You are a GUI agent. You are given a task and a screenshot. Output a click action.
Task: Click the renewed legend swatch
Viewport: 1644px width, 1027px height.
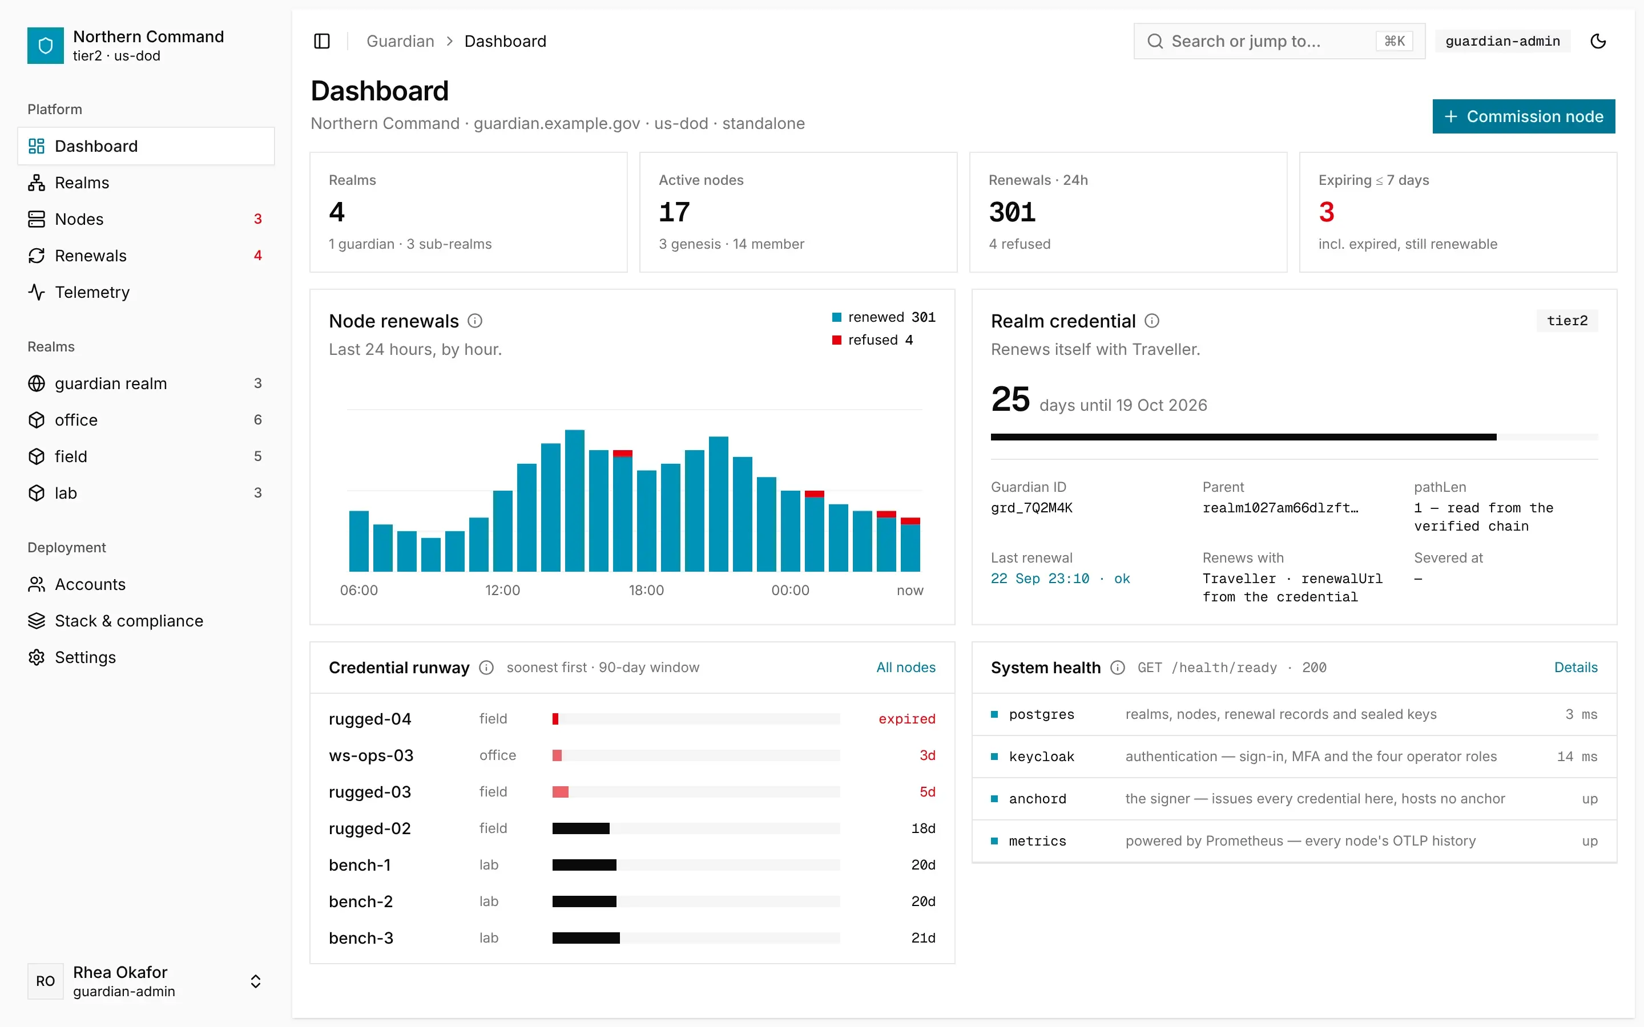coord(837,317)
